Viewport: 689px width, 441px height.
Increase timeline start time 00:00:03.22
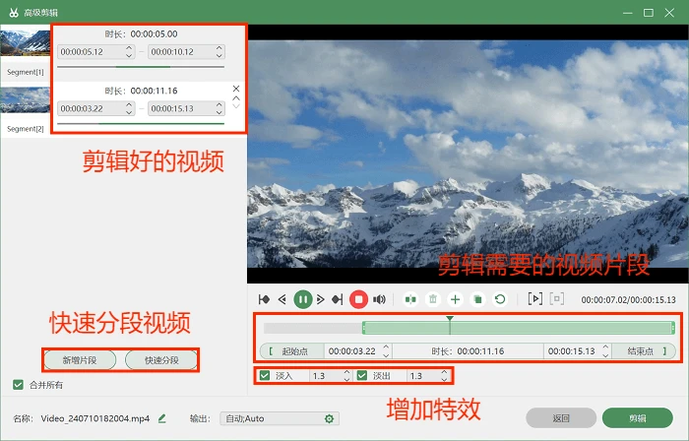pos(386,347)
